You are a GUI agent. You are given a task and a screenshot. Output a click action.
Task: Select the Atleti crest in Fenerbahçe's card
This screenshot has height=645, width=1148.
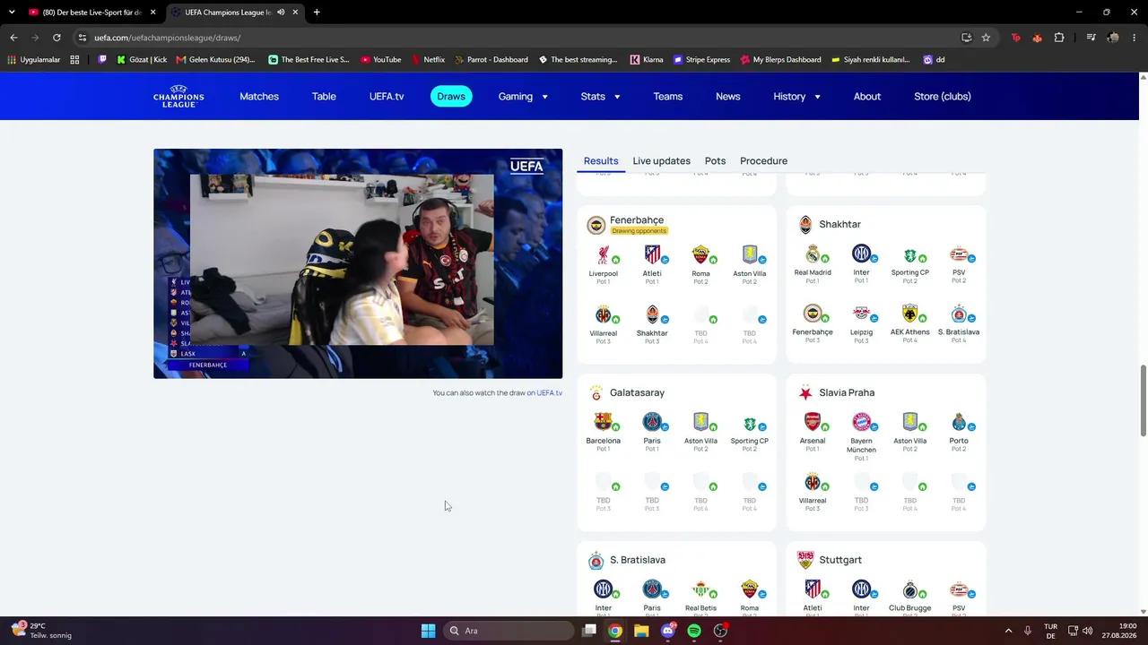point(652,255)
